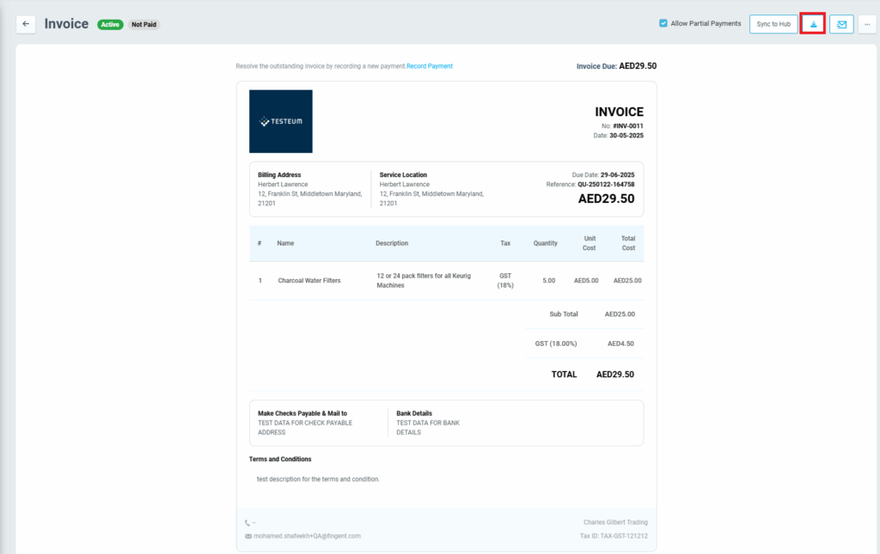This screenshot has height=554, width=880.
Task: Click the reference QU-250122-164758
Action: (x=606, y=184)
